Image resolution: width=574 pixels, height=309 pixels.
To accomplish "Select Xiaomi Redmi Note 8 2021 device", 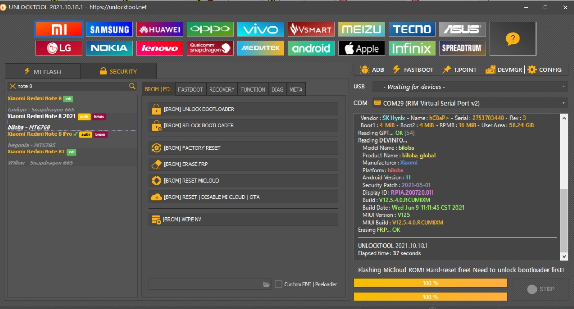I will pos(72,122).
